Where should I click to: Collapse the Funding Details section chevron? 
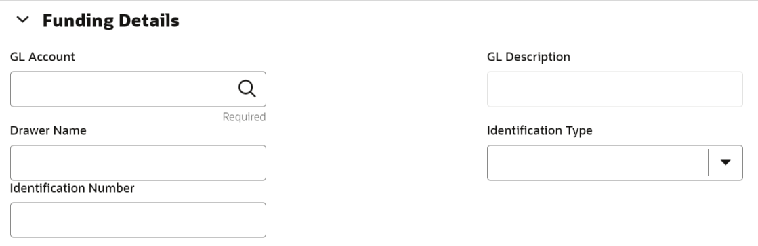coord(23,20)
